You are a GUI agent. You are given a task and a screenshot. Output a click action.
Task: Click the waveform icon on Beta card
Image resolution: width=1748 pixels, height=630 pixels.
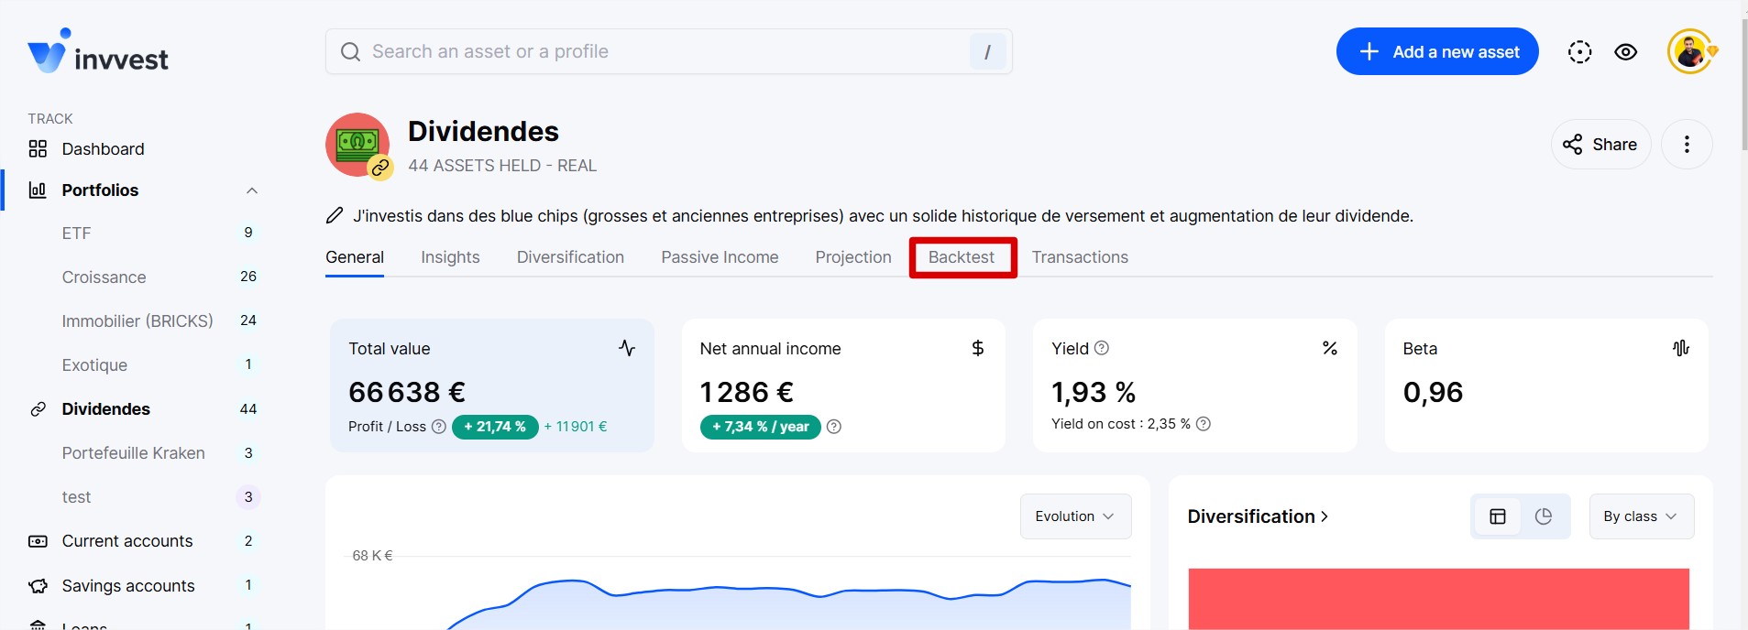[x=1681, y=348]
